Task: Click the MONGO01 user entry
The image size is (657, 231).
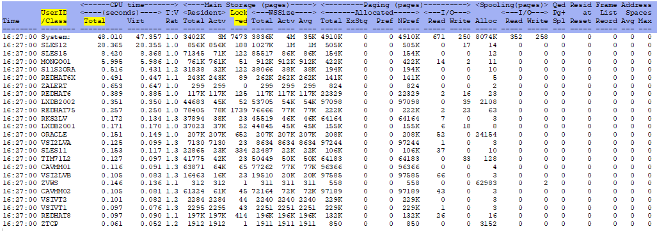Action: point(54,61)
